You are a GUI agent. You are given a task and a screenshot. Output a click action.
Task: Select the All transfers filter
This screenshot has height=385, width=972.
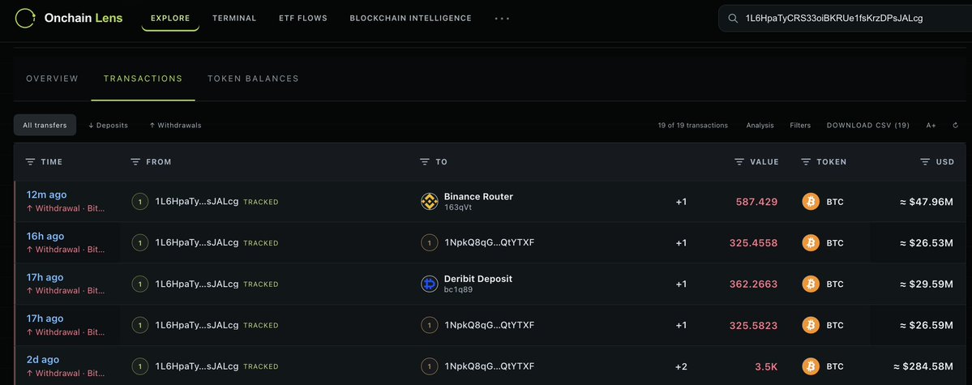point(45,126)
